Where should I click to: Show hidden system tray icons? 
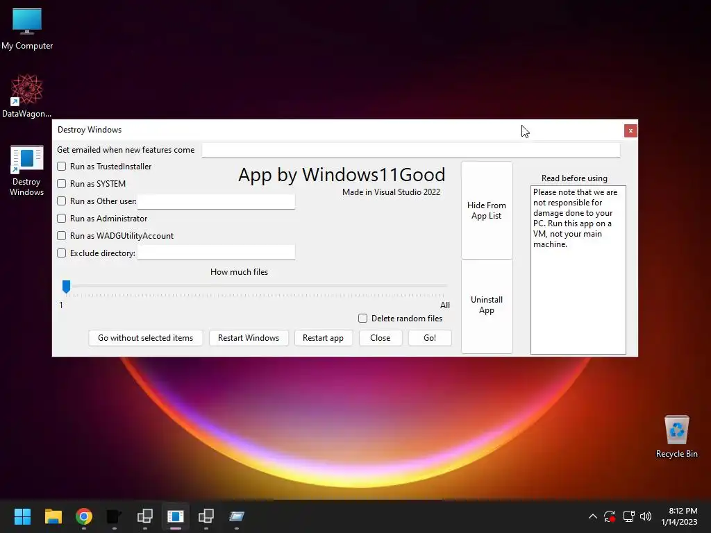coord(593,516)
